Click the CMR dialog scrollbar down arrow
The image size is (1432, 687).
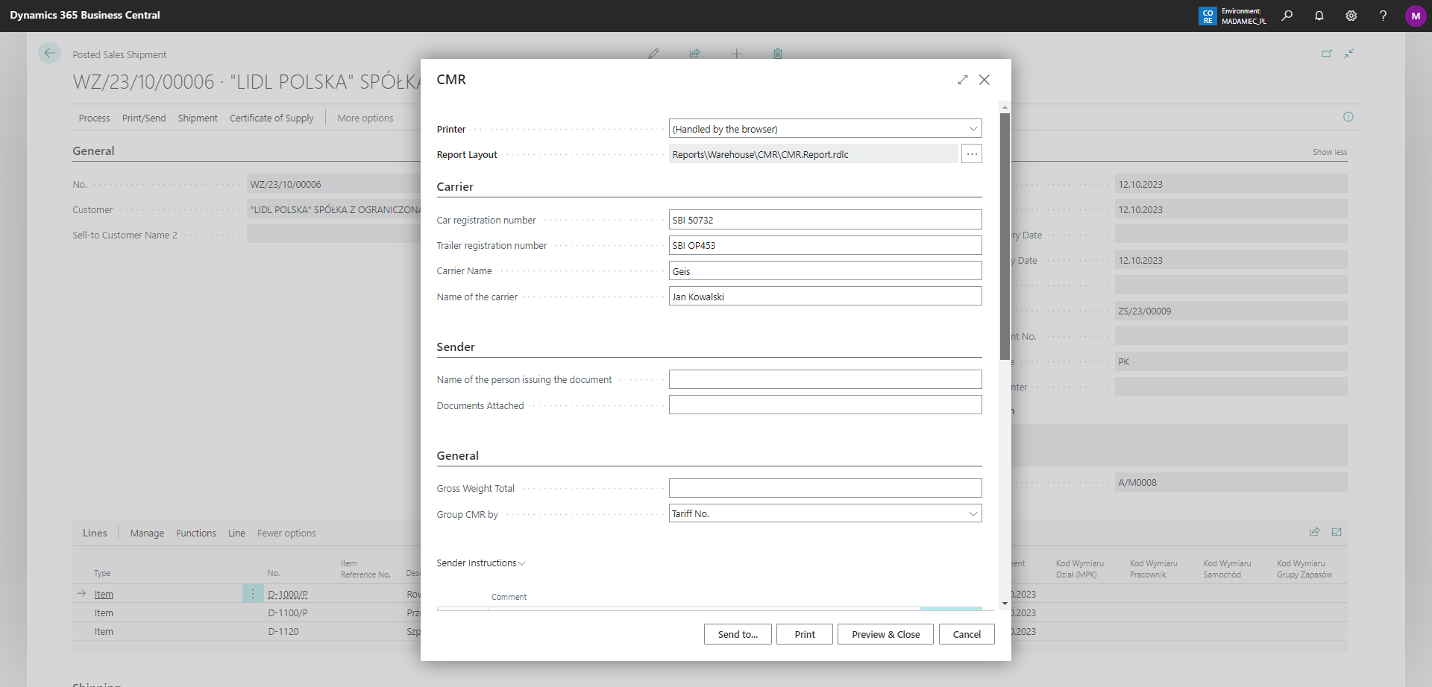(x=1005, y=604)
